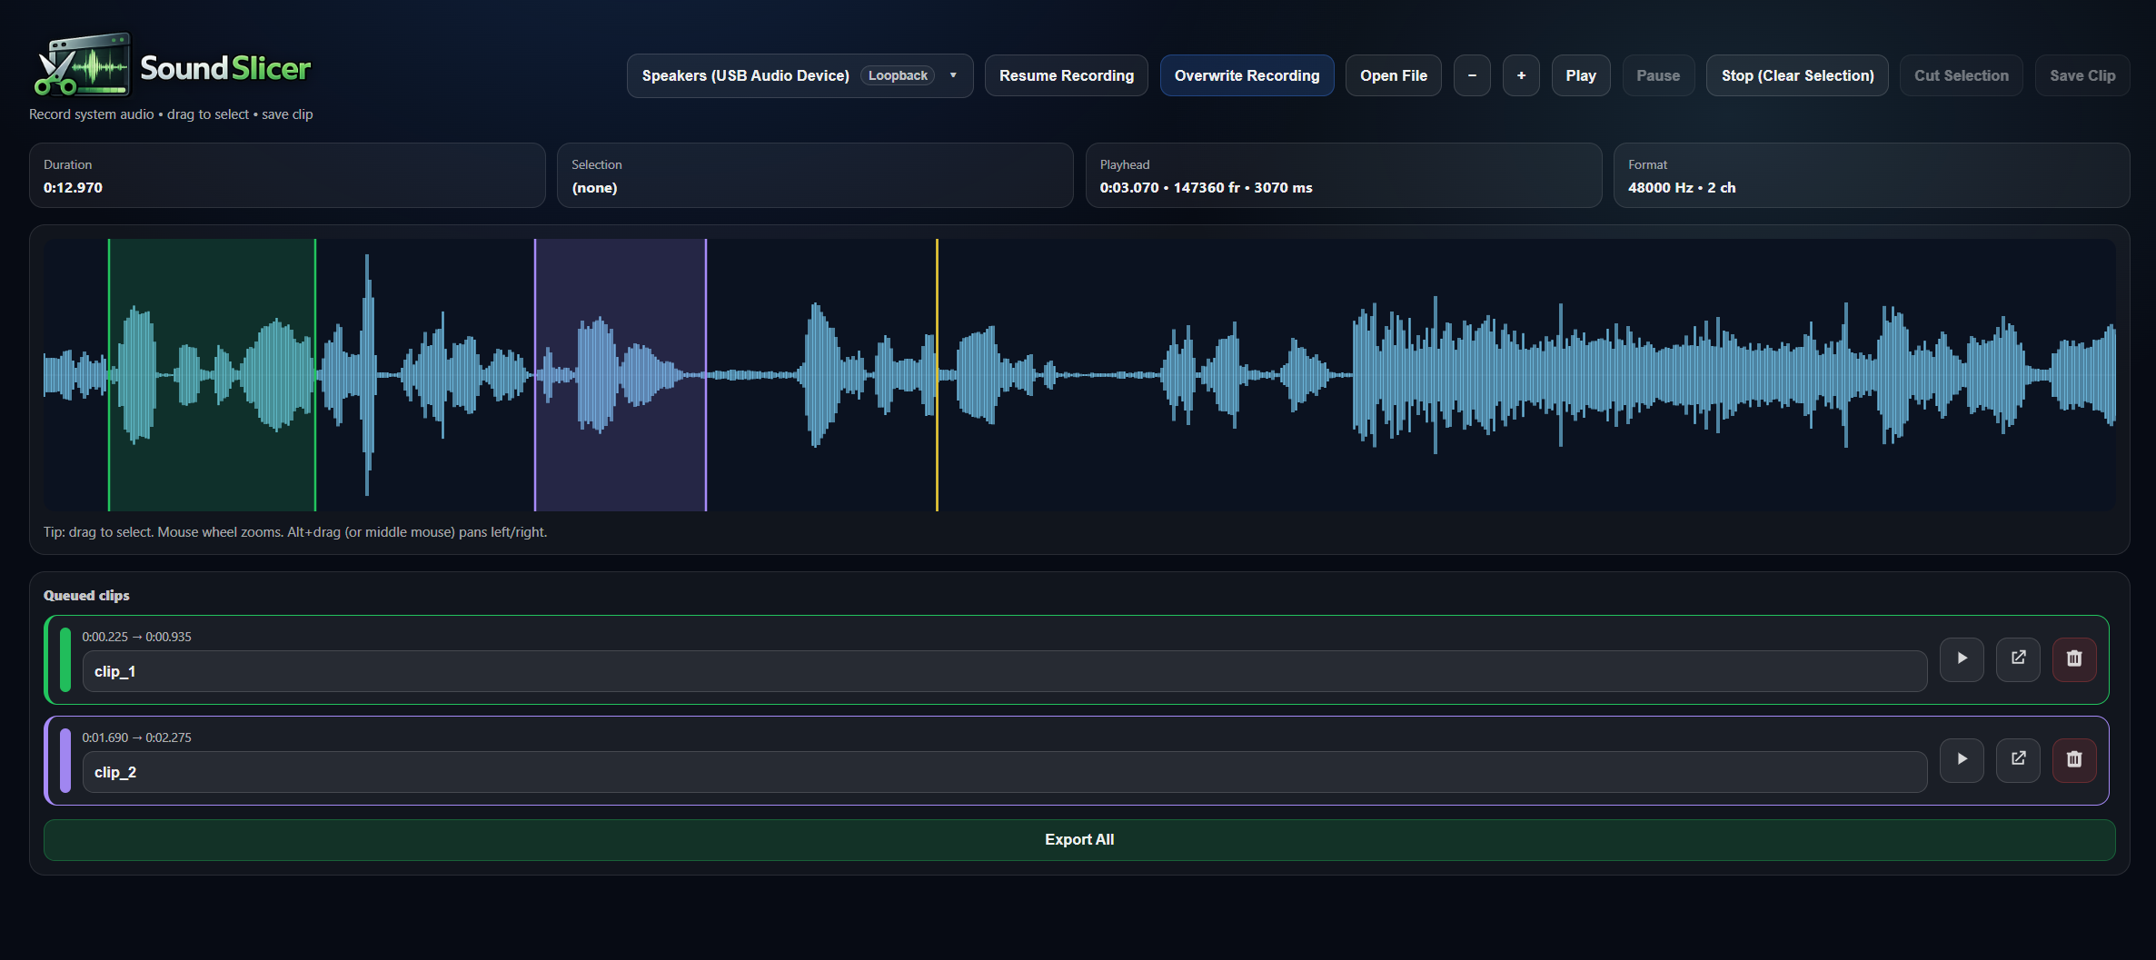Remove clip_2 with the trash icon
The image size is (2156, 960).
2074,759
